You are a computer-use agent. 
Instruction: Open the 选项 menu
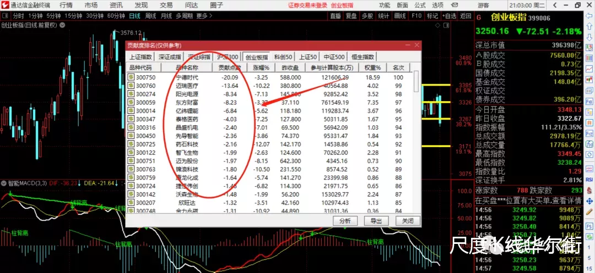(437, 5)
